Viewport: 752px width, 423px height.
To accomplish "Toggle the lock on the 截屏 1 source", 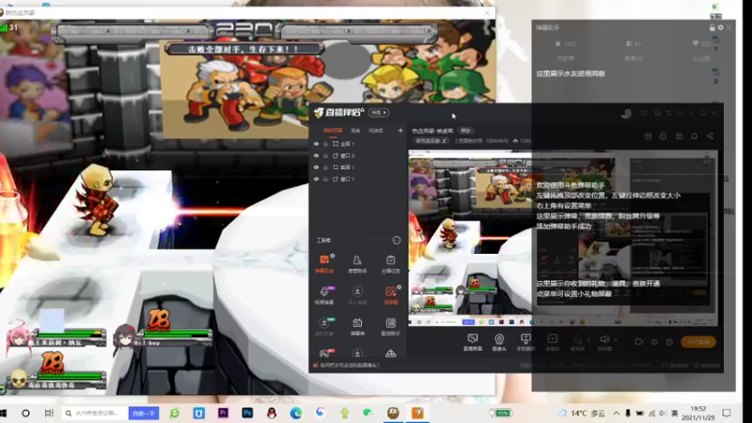I will [325, 167].
